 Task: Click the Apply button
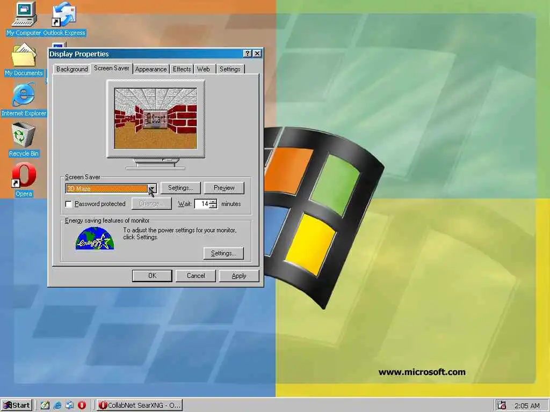(239, 276)
